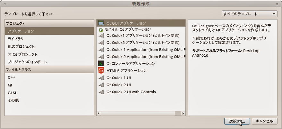The image size is (282, 129).
Task: Choose the モバイル Qt アプリケーション template
Action: click(x=141, y=29)
